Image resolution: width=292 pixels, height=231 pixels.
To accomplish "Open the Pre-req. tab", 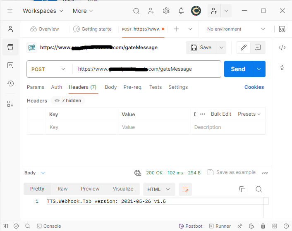I will [x=133, y=87].
